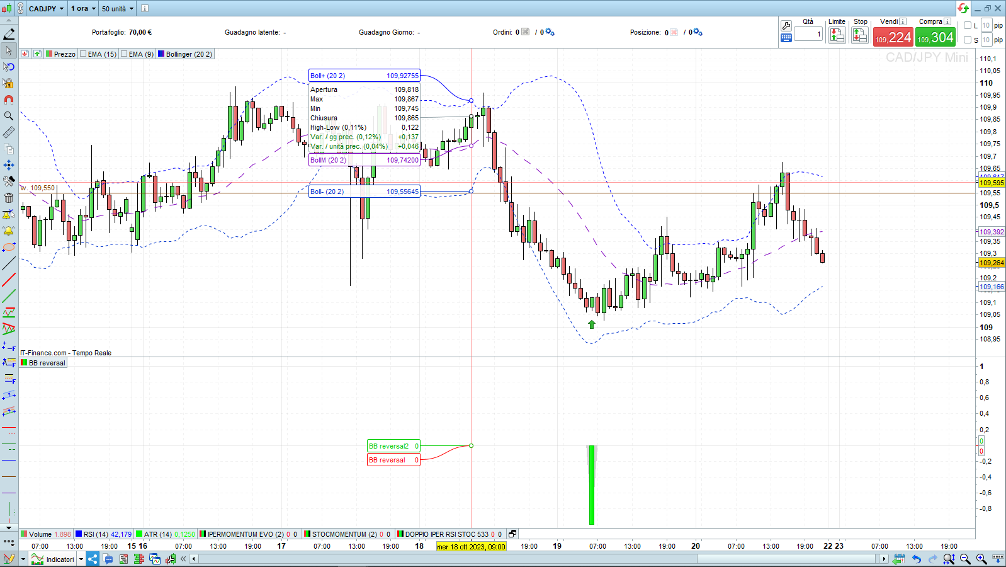Click the Qtà quantity input field
This screenshot has height=567, width=1006.
tap(808, 35)
